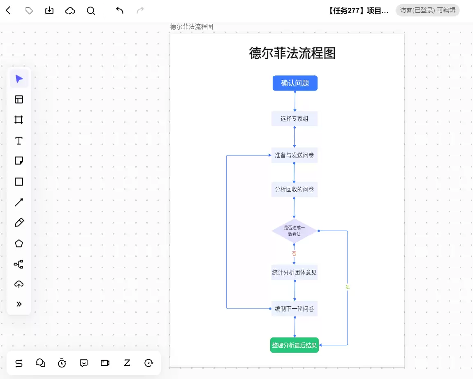Open the cloud upload tool

(19, 284)
